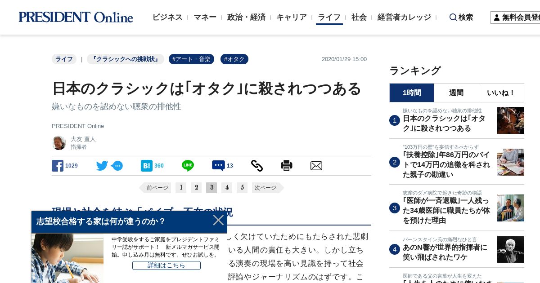Open マネー menu section
Viewport: 540px width, 283px height.
click(205, 17)
